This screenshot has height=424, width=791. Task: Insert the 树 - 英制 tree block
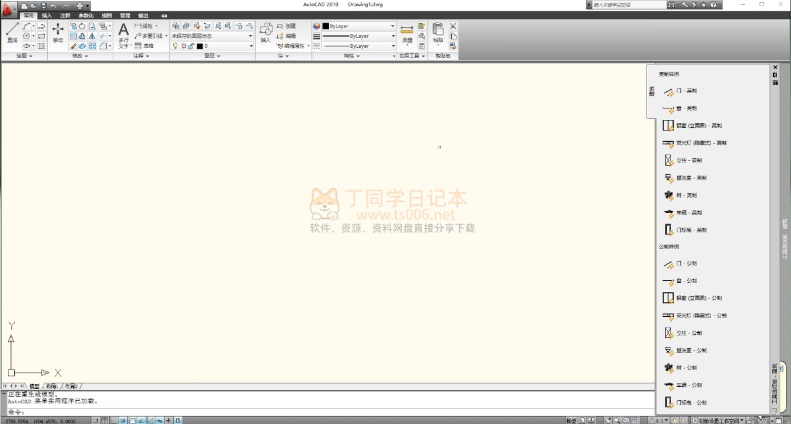(680, 195)
